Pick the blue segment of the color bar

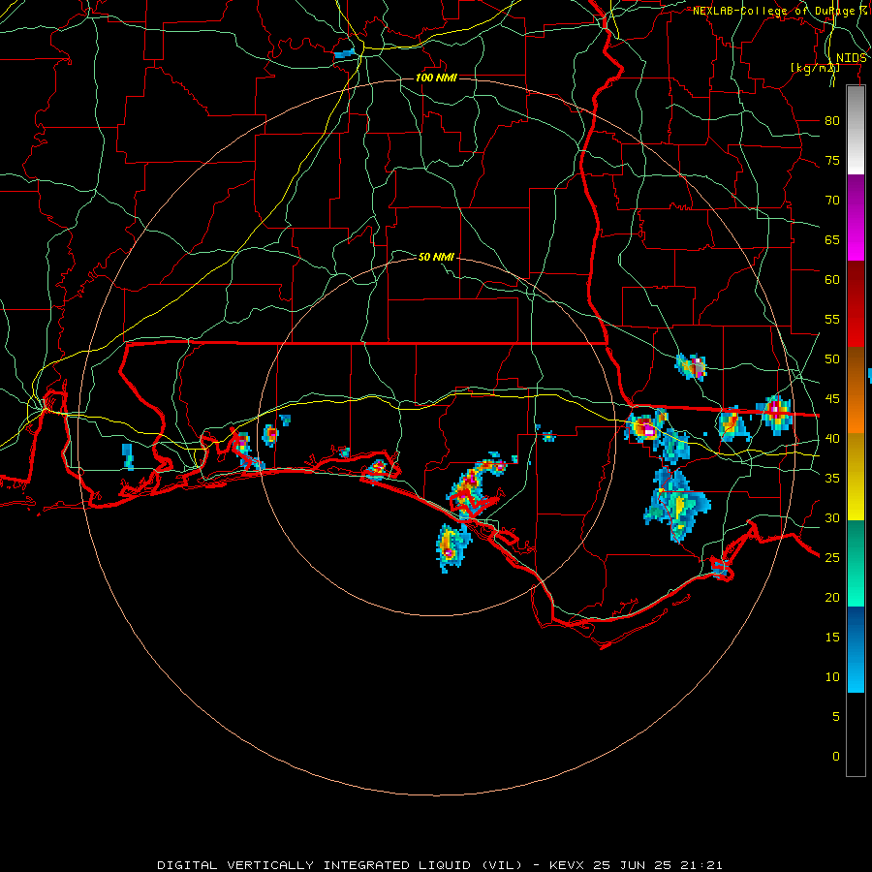856,649
